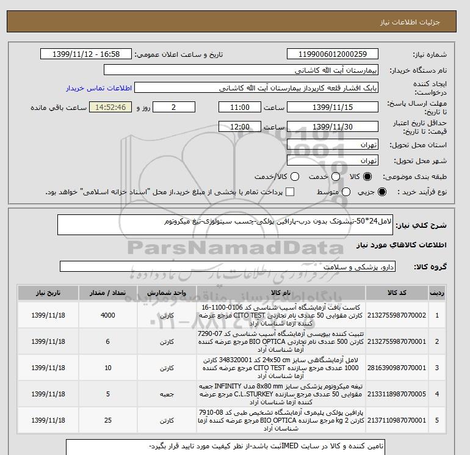Click the BIO OPTICA fixative item name in row 2
This screenshot has height=455, width=470.
[281, 341]
